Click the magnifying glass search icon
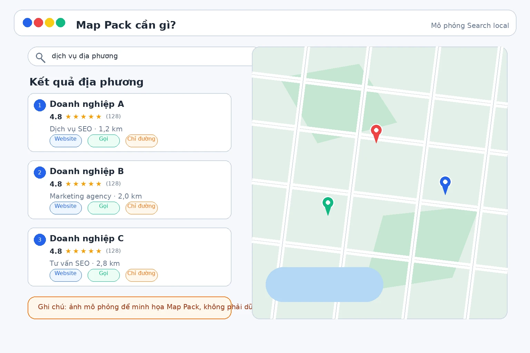 40,58
